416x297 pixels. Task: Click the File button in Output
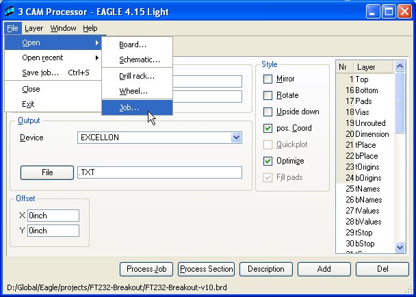[47, 172]
